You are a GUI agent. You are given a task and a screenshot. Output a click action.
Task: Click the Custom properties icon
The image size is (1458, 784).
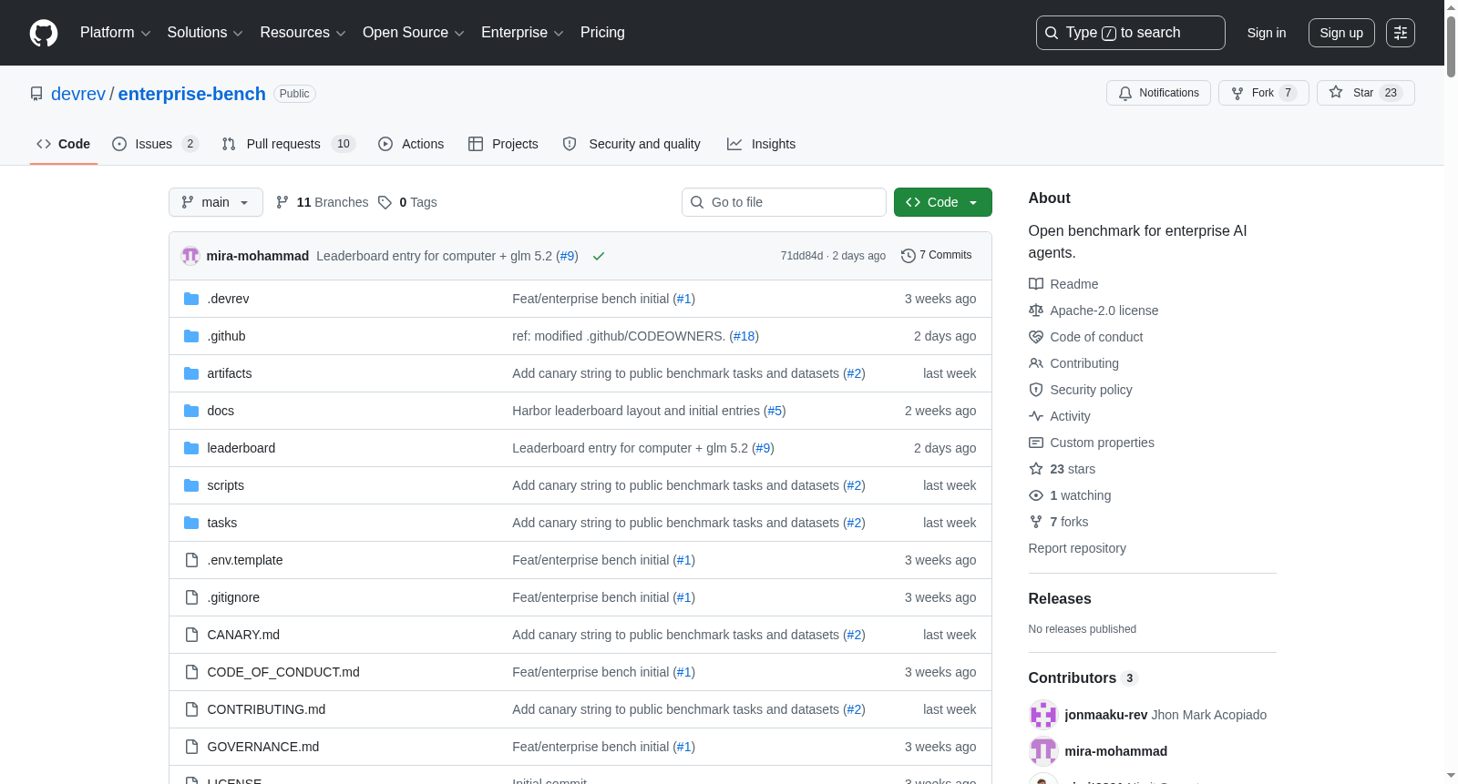(x=1036, y=443)
